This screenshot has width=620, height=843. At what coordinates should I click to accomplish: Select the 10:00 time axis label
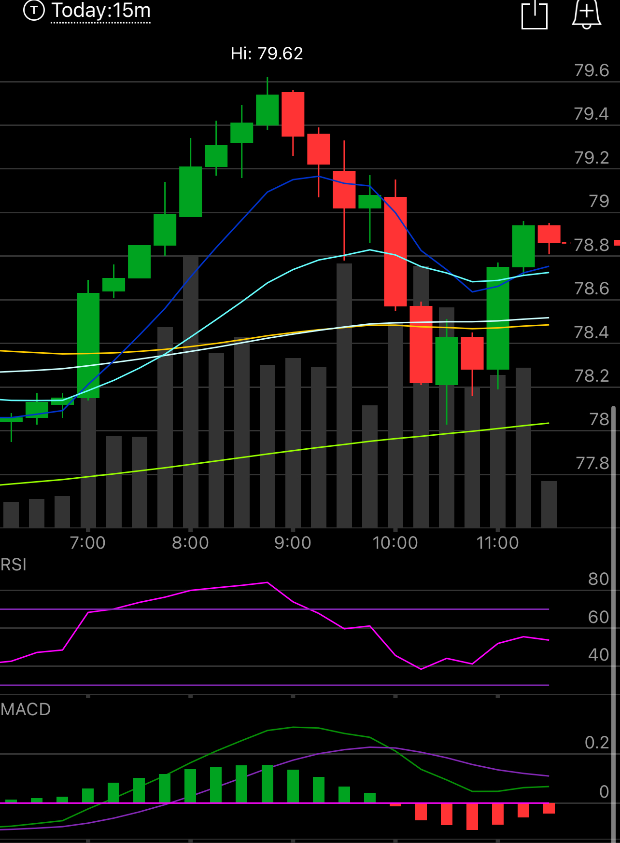click(395, 543)
